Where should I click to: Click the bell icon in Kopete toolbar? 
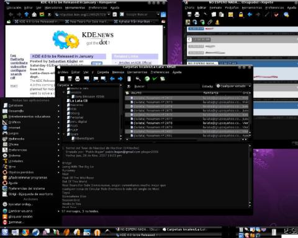point(217,22)
